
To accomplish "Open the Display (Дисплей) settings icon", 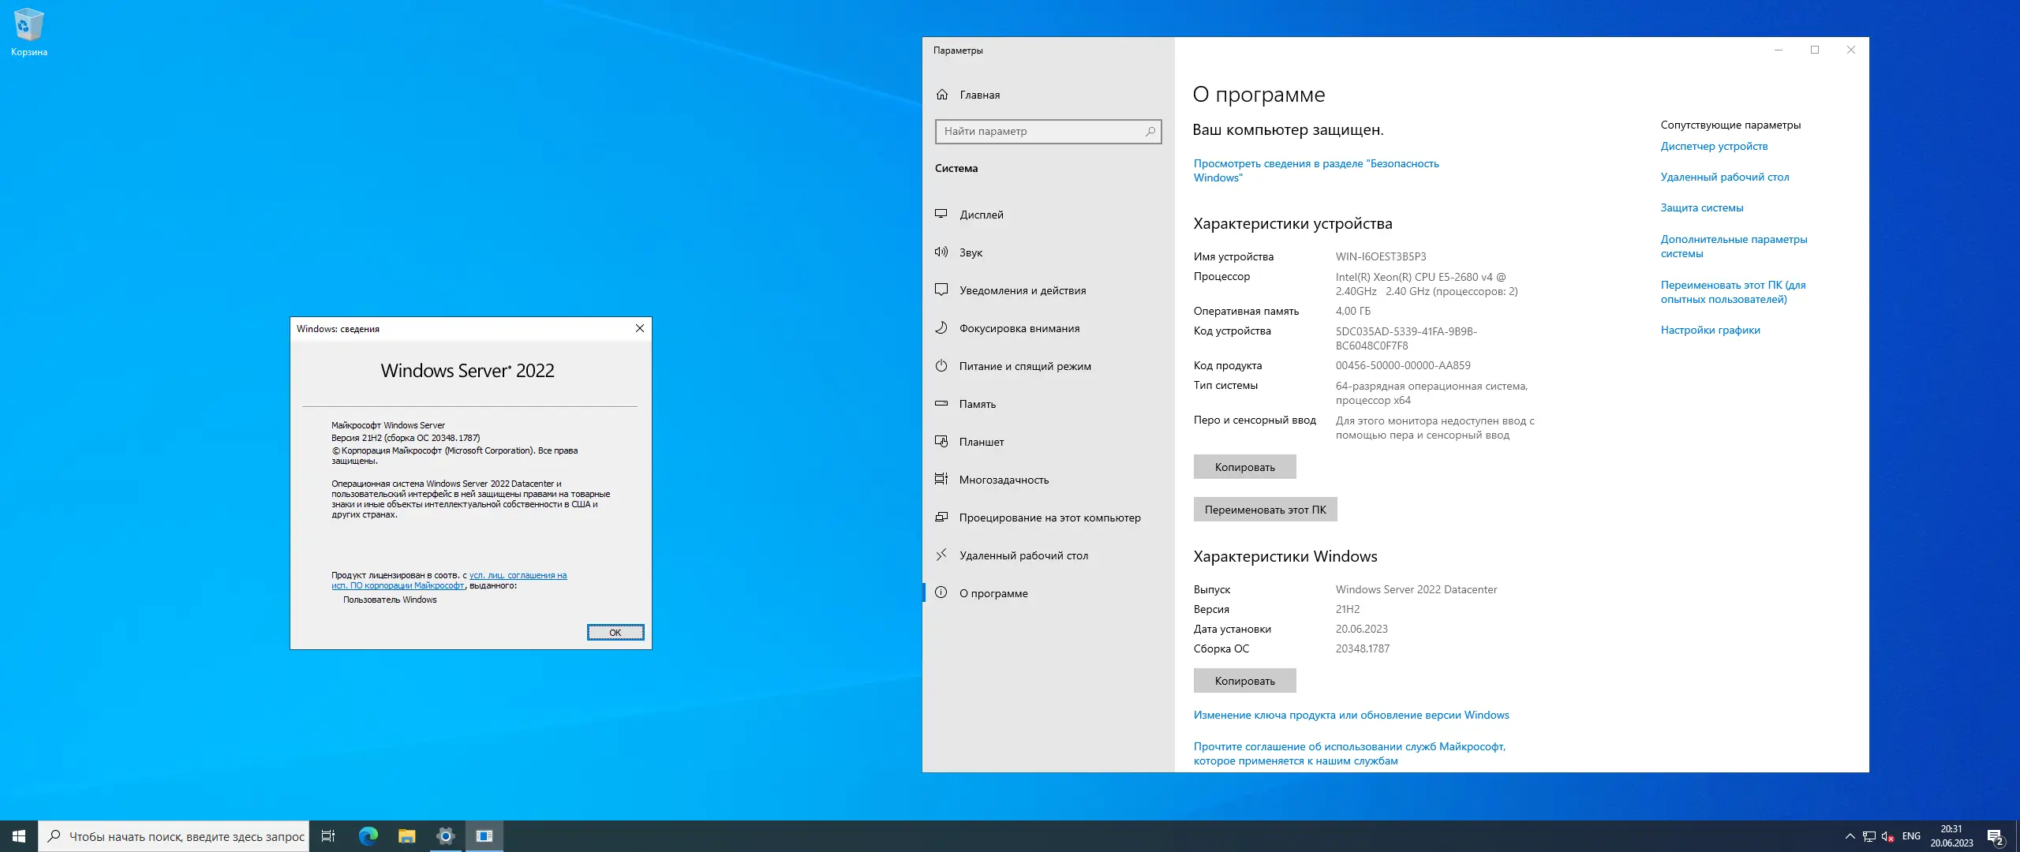I will tap(941, 214).
